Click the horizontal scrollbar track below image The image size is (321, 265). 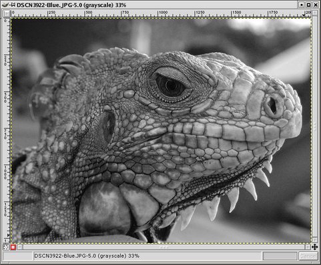pos(164,247)
